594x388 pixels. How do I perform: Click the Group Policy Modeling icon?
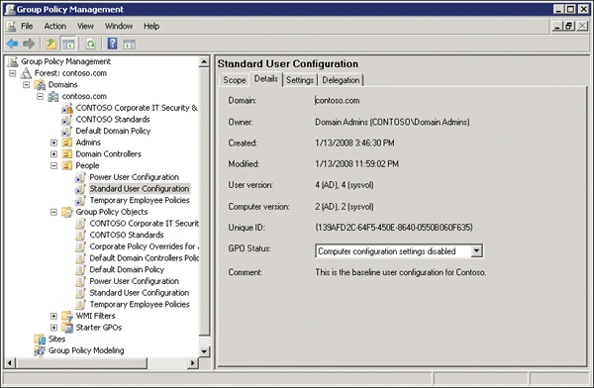[x=40, y=350]
